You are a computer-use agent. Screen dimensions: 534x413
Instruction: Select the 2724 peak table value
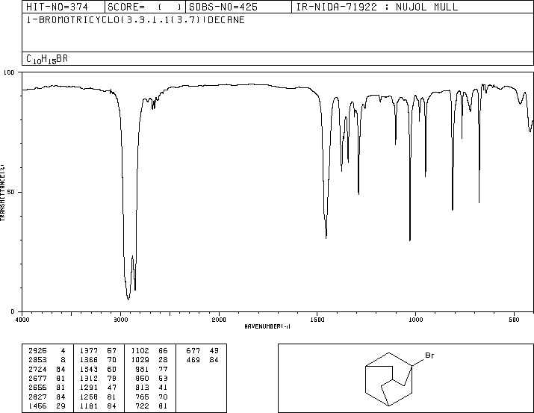pyautogui.click(x=38, y=369)
